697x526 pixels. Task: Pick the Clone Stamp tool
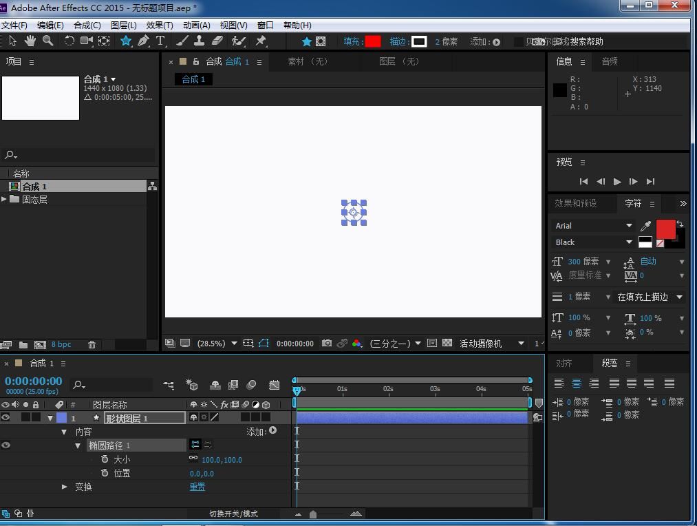tap(200, 41)
